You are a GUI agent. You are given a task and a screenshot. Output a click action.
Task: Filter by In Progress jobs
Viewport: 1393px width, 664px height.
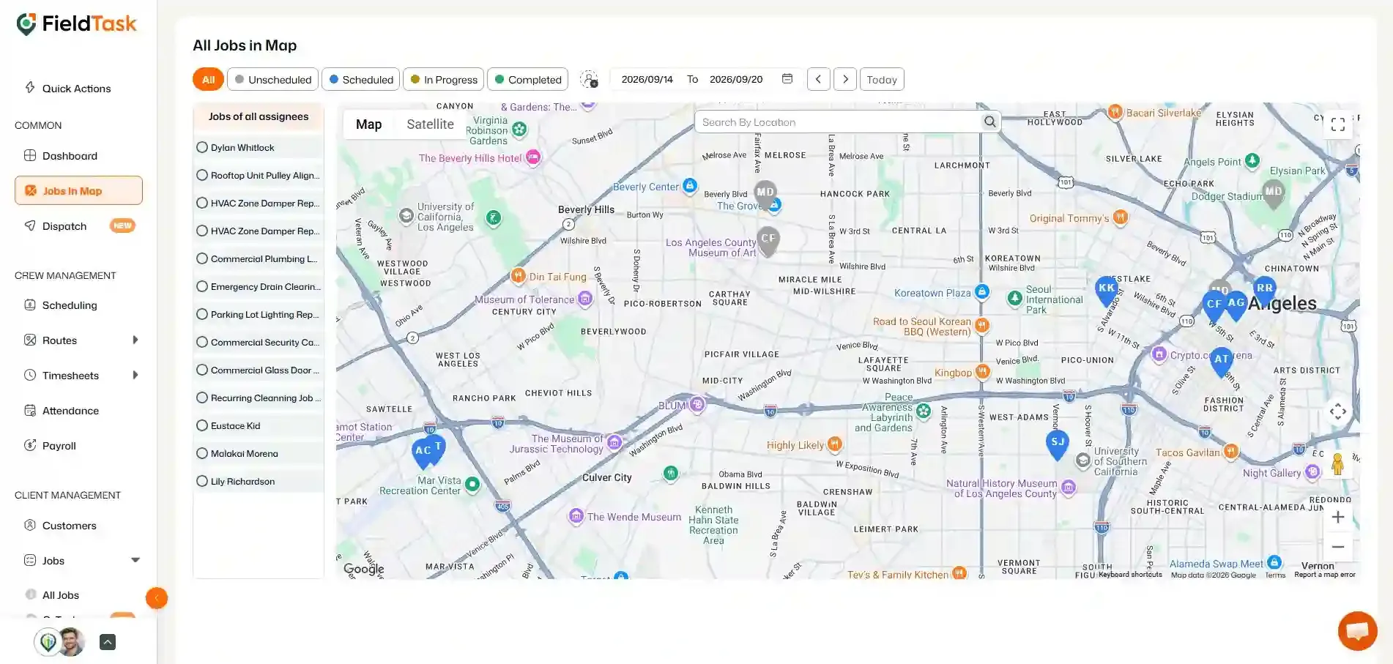tap(444, 79)
